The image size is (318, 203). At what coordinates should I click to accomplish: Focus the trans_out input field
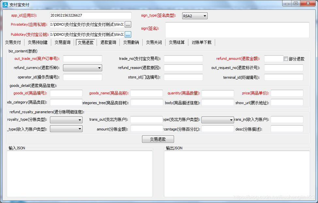147,120
